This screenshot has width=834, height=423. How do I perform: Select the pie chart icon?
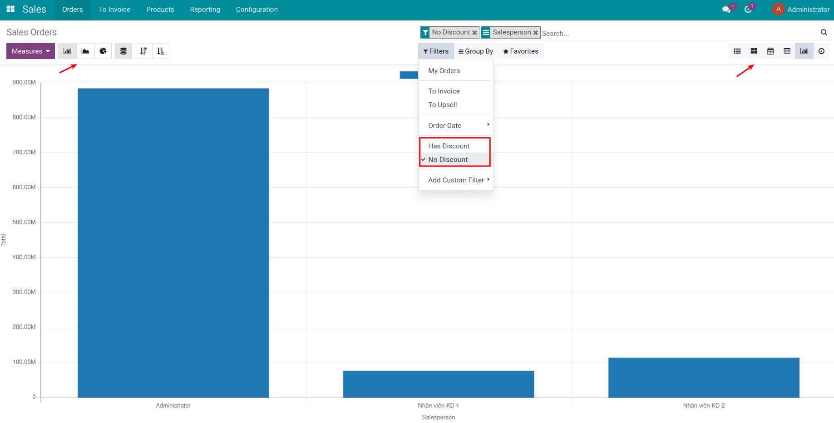coord(103,51)
